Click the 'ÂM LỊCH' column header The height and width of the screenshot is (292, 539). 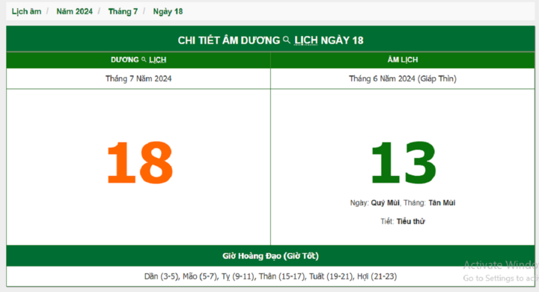(x=403, y=60)
